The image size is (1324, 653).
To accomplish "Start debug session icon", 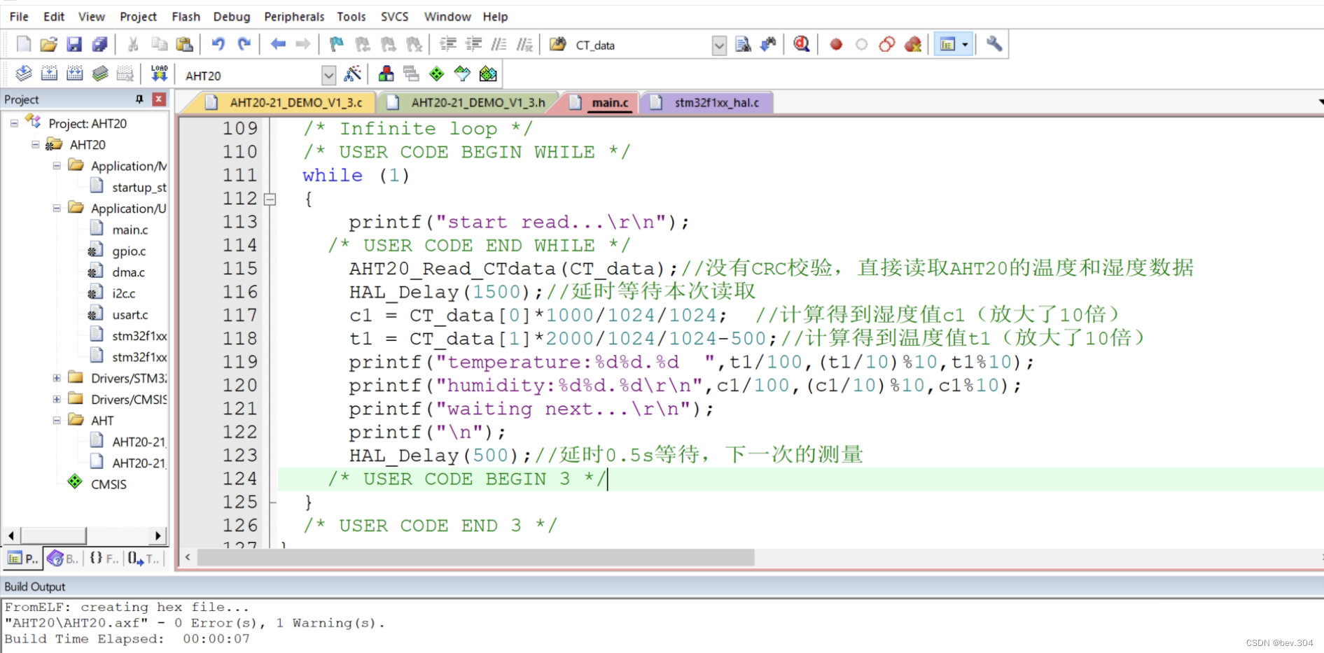I will click(x=802, y=45).
